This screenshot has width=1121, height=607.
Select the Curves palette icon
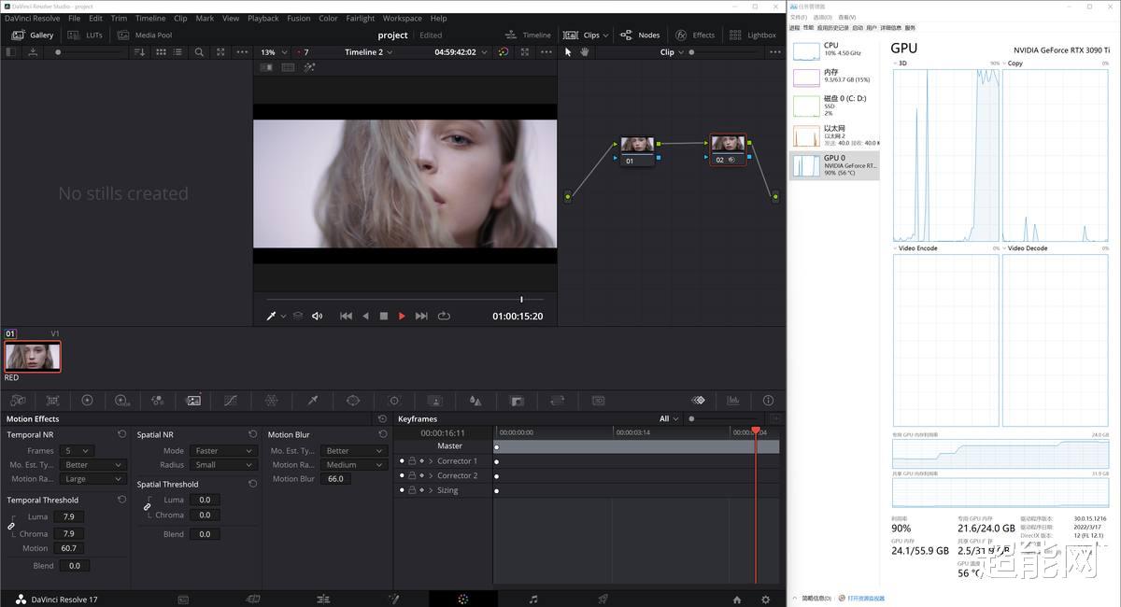click(x=230, y=400)
